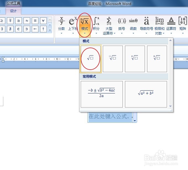
Task: Open the Large Operator (大型运算符) menu
Action: click(109, 26)
